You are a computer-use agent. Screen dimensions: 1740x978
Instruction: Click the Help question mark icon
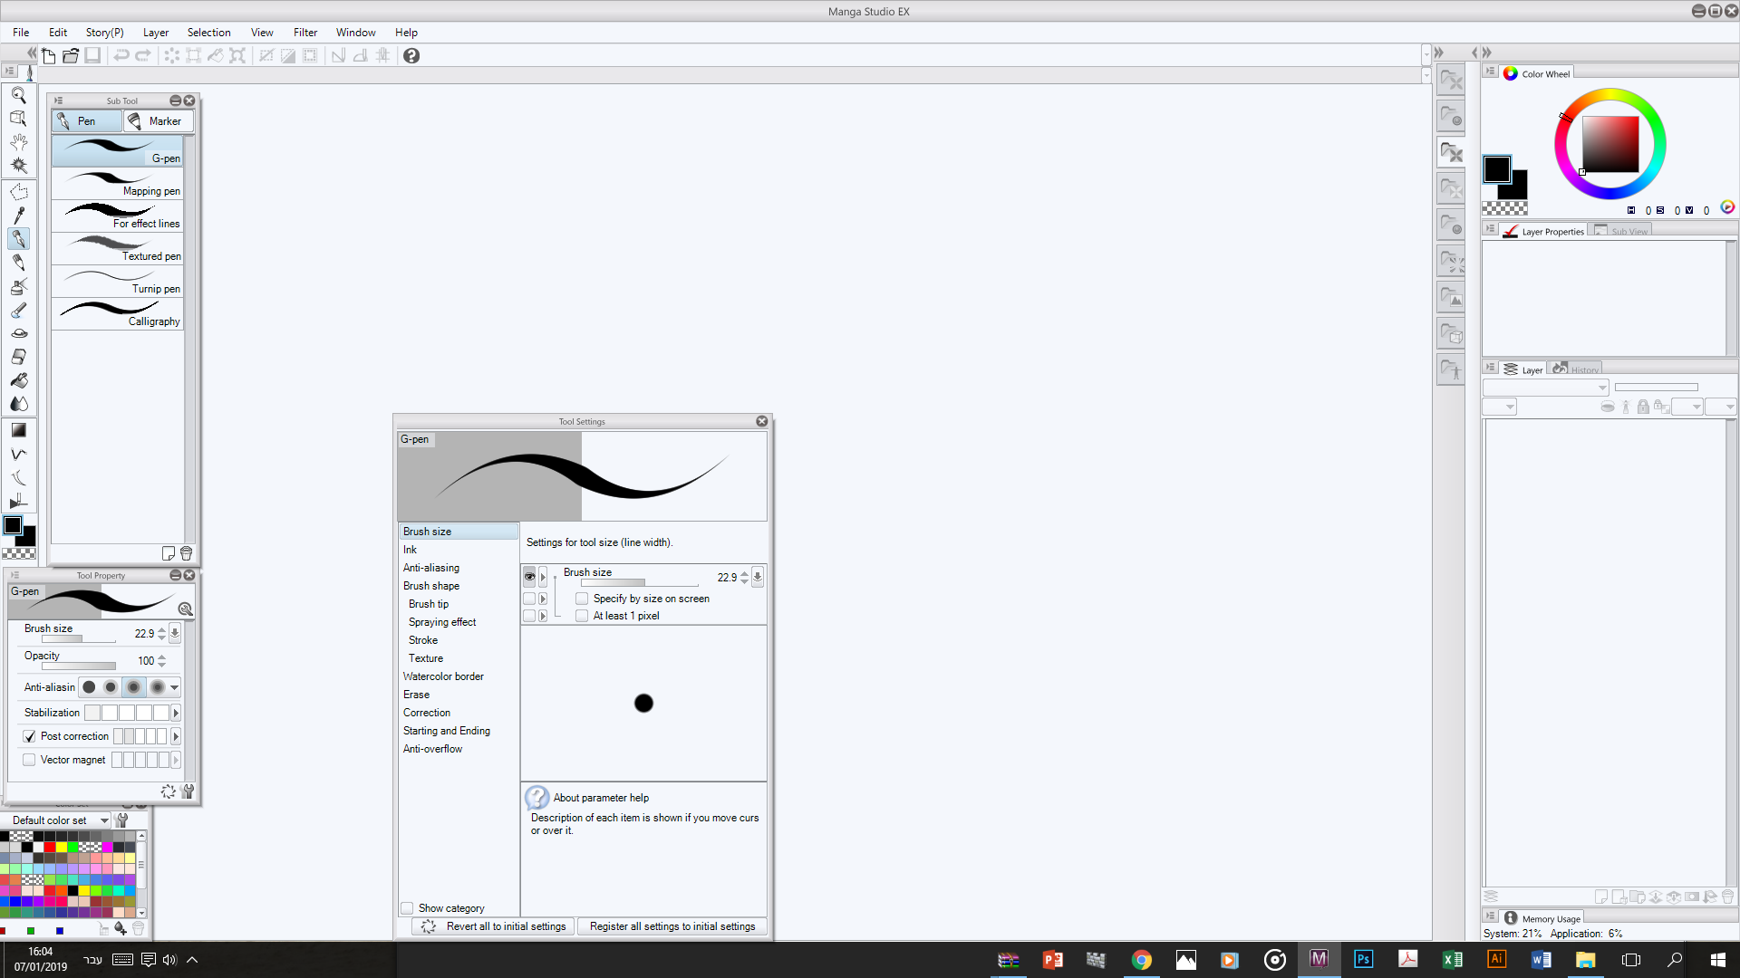[411, 56]
